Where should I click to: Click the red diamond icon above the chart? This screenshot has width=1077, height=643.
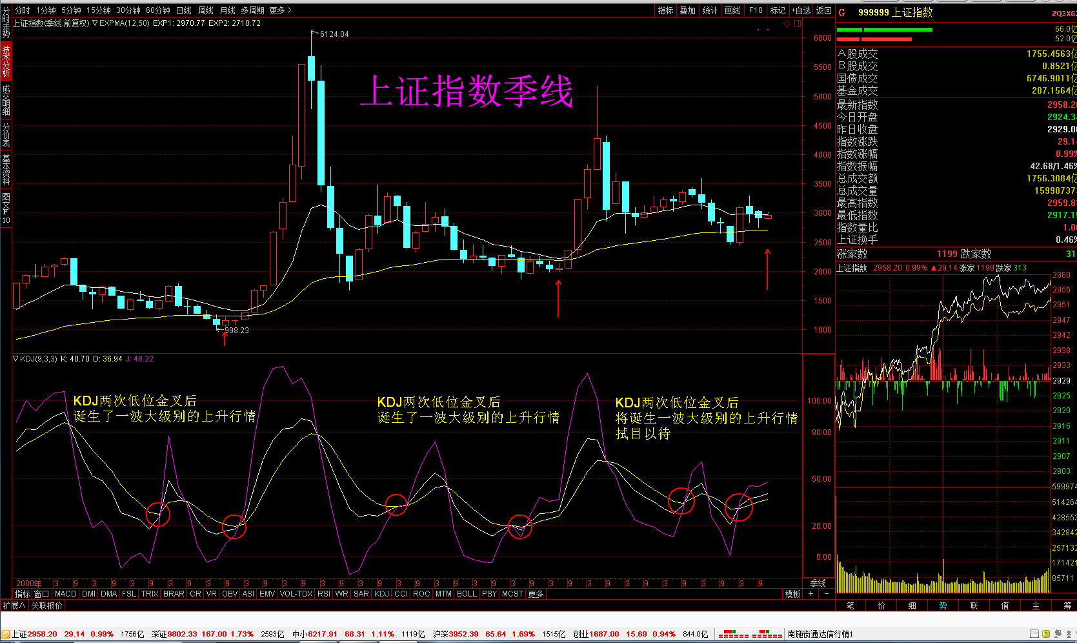click(x=787, y=23)
